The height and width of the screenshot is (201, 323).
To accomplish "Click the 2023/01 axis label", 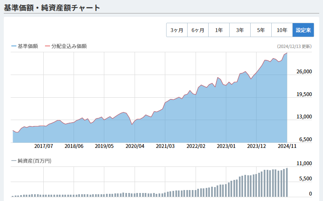I will (226, 146).
